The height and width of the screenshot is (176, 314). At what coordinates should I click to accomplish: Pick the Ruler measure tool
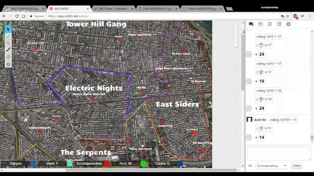point(8,50)
